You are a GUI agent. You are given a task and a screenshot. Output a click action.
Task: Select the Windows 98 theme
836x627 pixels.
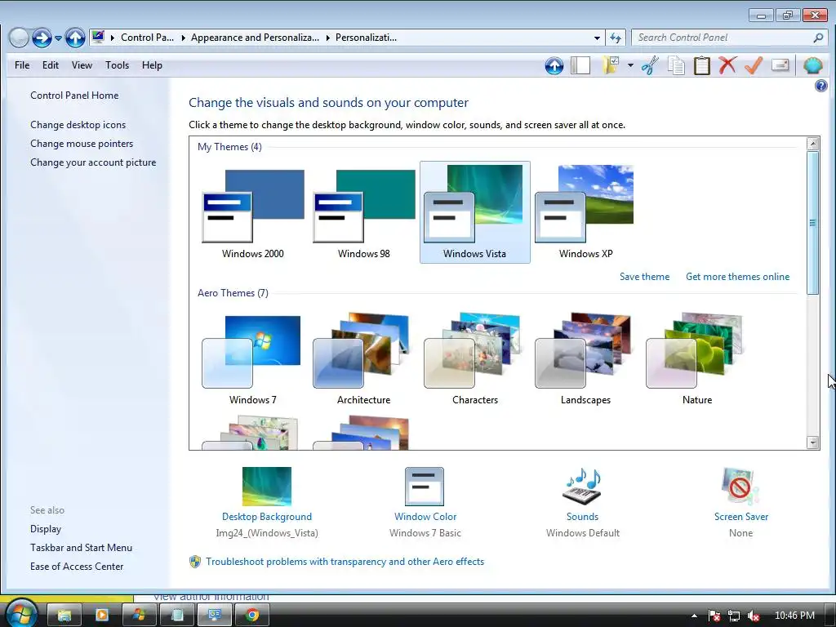coord(364,212)
